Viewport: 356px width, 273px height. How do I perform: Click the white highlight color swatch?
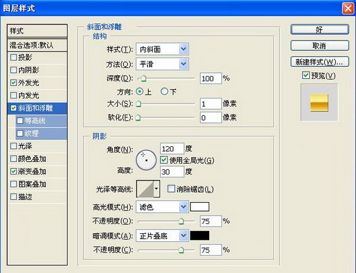[199, 207]
